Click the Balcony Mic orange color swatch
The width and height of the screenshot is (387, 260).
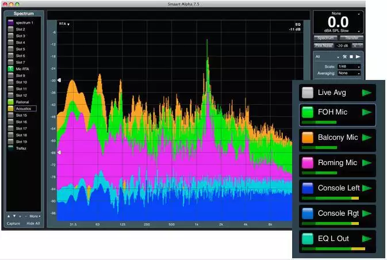[x=308, y=137]
